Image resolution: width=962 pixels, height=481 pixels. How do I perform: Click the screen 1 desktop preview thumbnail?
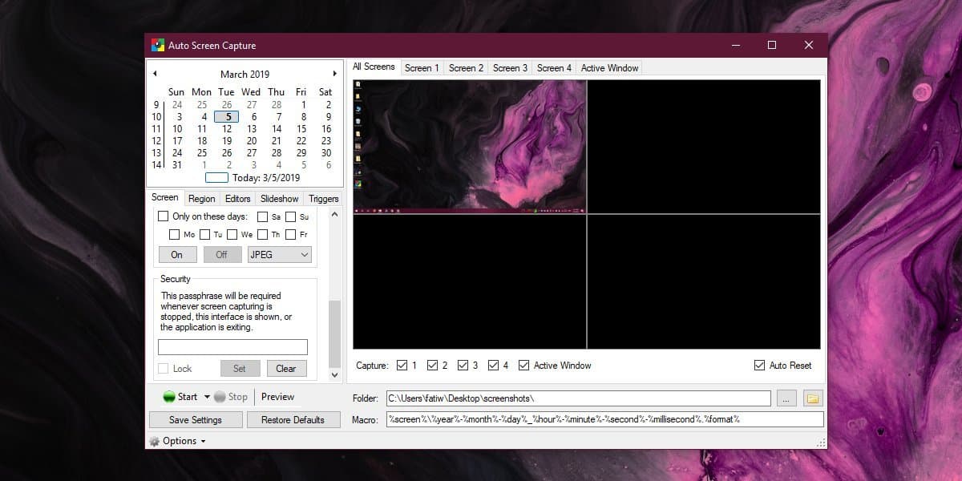tap(470, 146)
